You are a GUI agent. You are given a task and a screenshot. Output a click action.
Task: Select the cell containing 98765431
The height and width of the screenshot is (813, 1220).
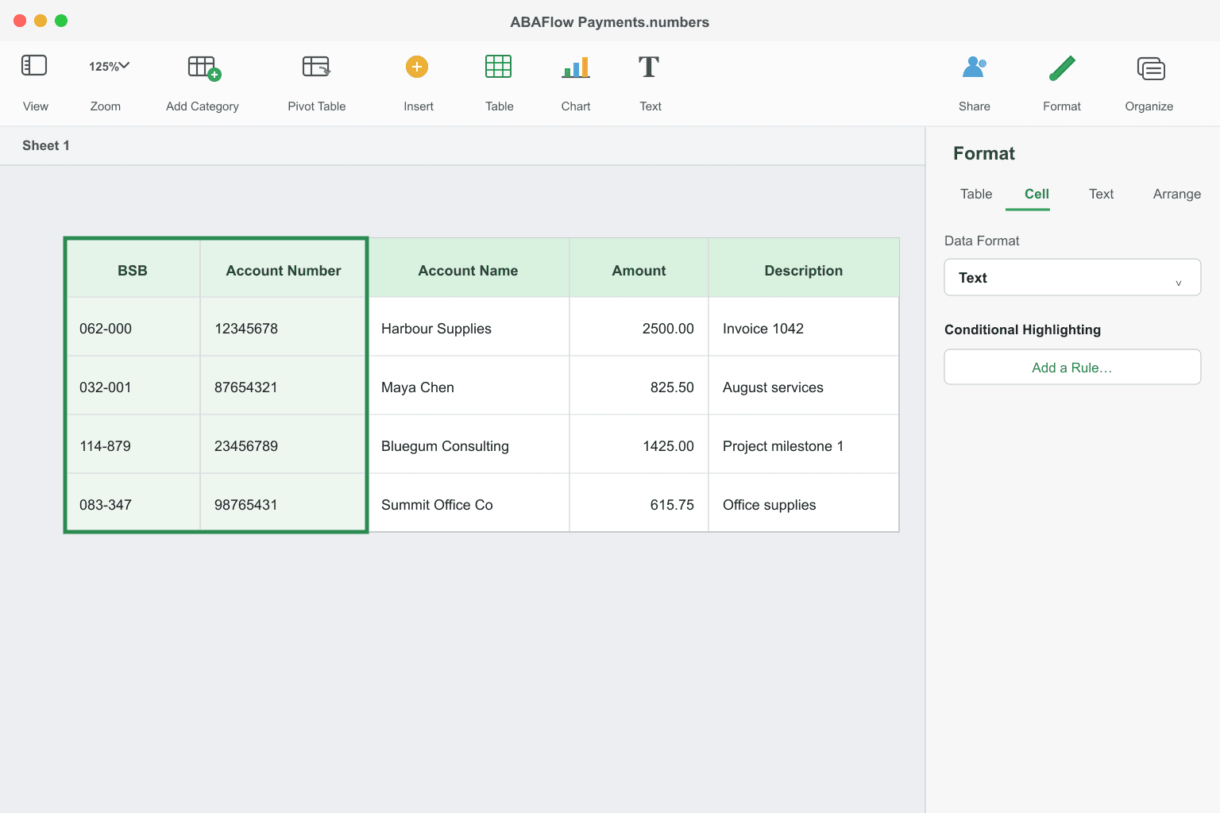[283, 504]
